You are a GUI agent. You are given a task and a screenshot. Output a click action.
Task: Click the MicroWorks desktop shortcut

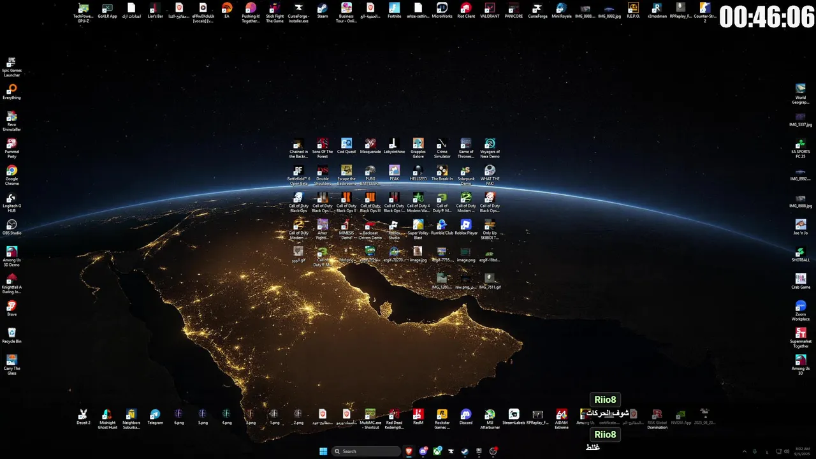coord(442,11)
